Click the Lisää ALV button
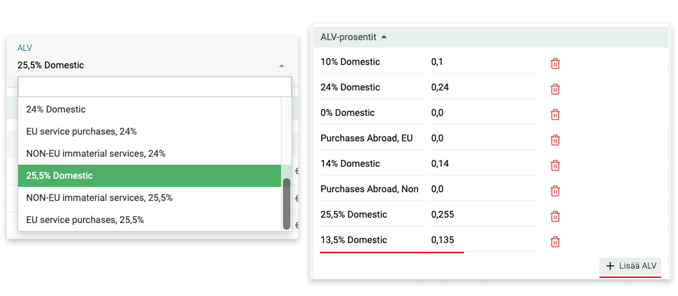 point(630,266)
